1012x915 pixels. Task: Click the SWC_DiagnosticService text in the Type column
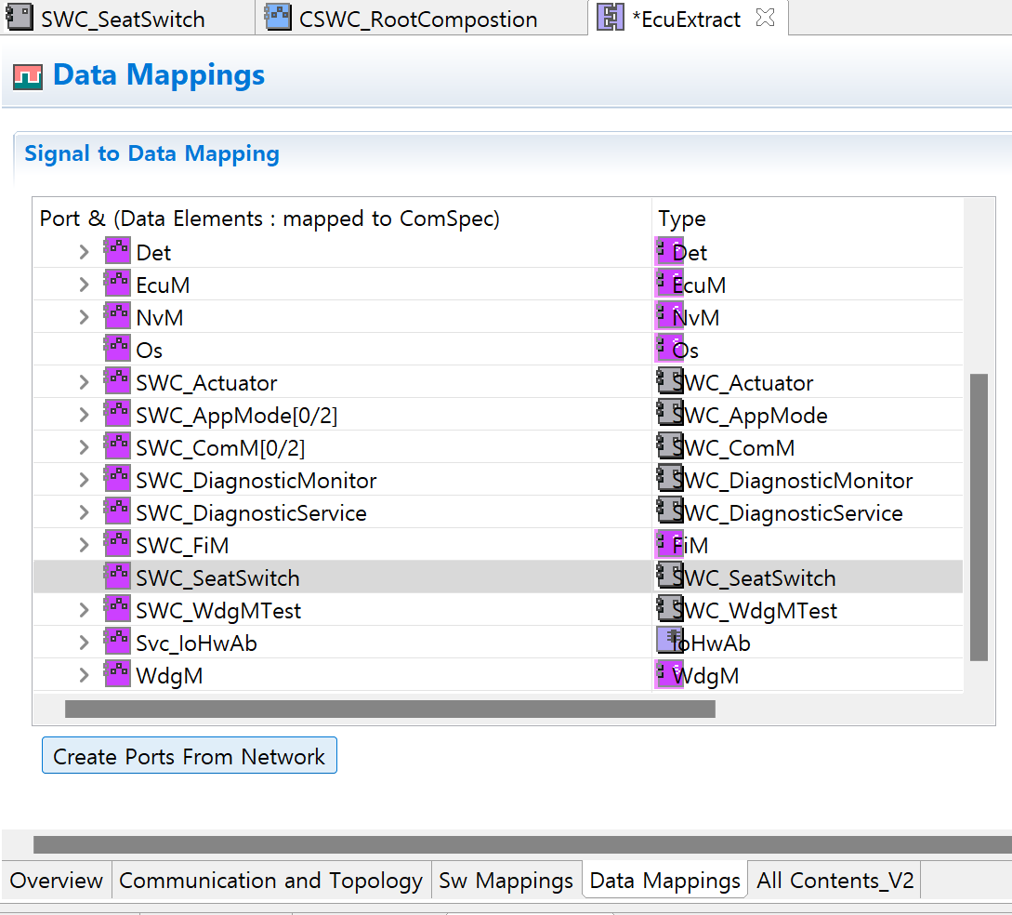pos(788,512)
